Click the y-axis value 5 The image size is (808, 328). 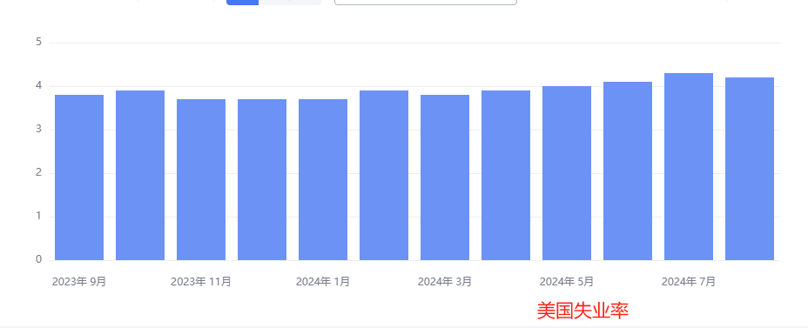click(x=38, y=43)
